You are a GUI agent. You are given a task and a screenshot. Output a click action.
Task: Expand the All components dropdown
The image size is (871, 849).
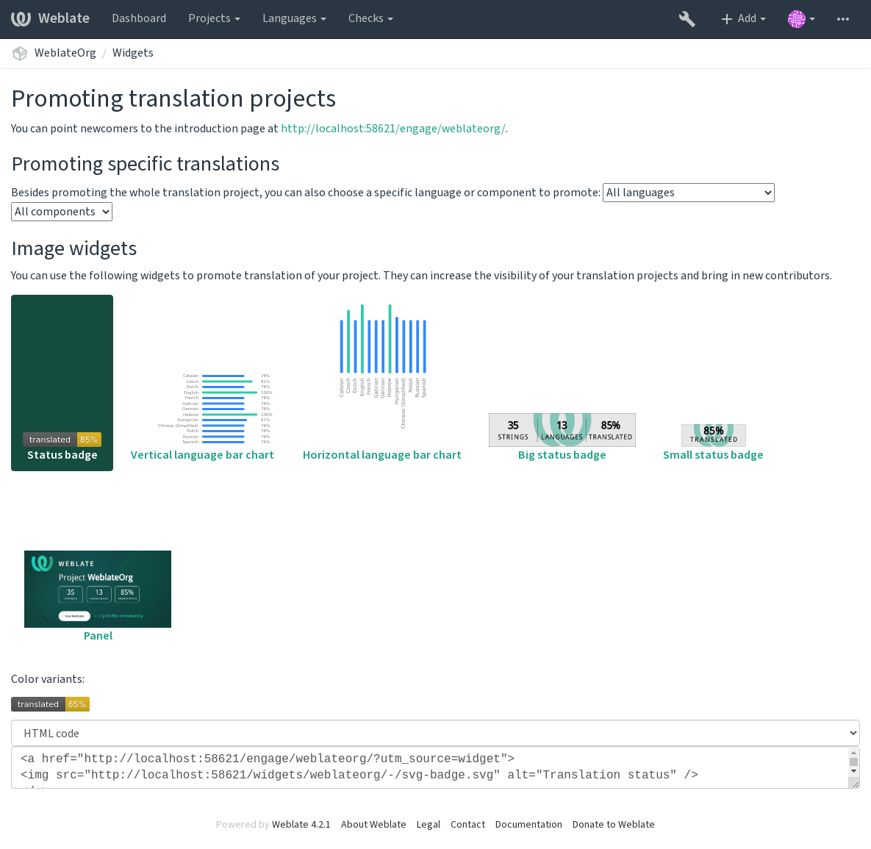pos(62,212)
